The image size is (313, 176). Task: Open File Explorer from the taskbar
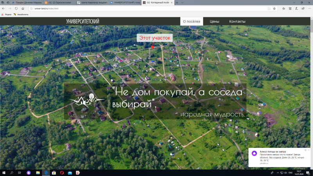pos(37,172)
